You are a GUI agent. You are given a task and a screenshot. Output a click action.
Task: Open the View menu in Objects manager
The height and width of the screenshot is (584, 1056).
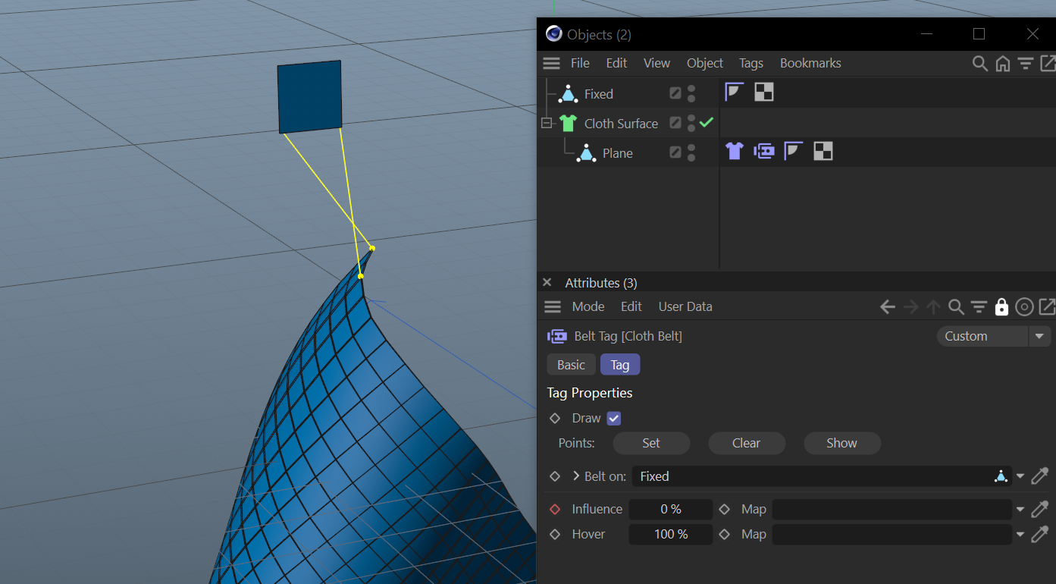(656, 63)
